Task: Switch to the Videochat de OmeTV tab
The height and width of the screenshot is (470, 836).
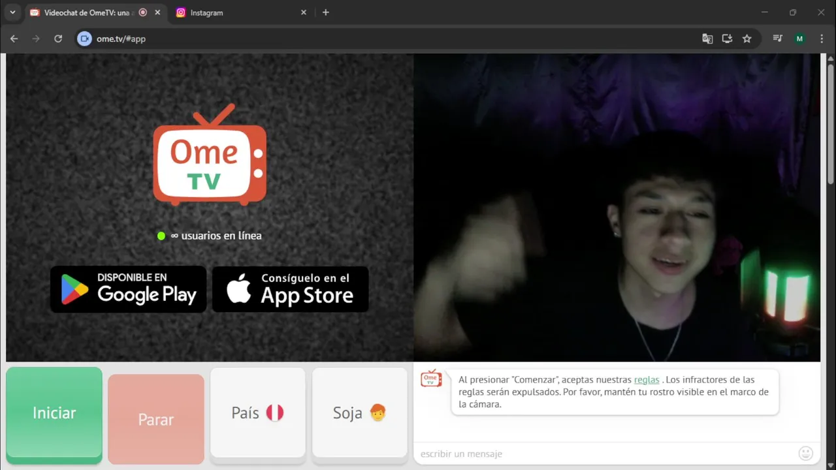Action: coord(95,12)
